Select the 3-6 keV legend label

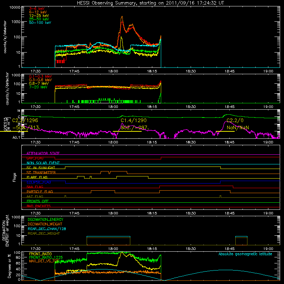(x=37, y=9)
